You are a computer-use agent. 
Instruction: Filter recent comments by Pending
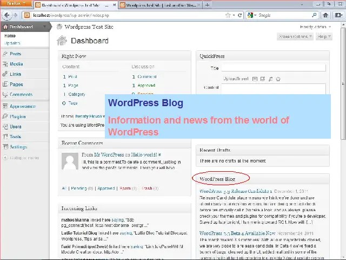[x=79, y=188]
